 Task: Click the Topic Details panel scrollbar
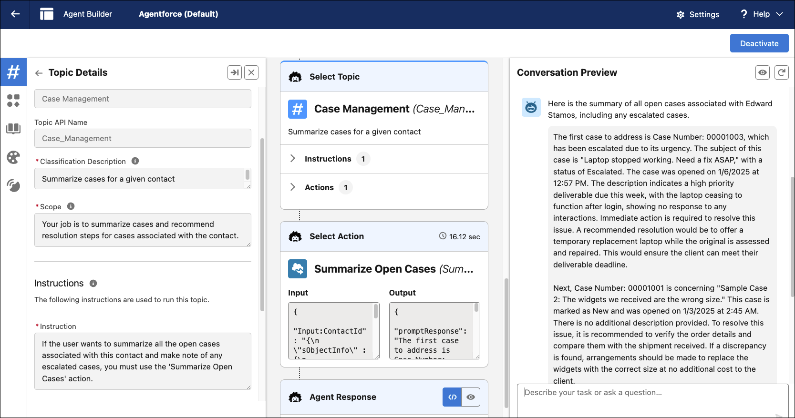(x=262, y=224)
